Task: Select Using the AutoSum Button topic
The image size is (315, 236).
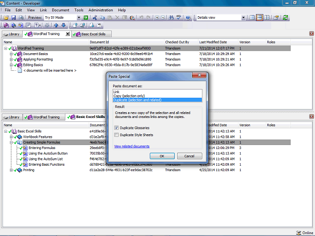Action: pyautogui.click(x=48, y=153)
